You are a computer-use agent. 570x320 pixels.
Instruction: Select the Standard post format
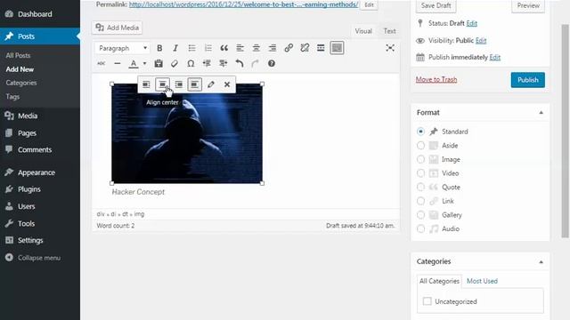(420, 132)
